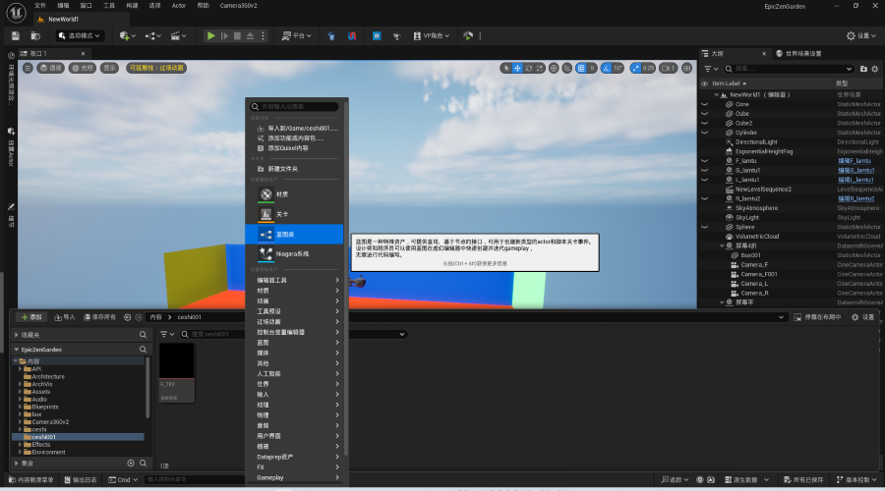Click the world coordinate system globe icon
Screen dimensions: 885x491
(554, 68)
